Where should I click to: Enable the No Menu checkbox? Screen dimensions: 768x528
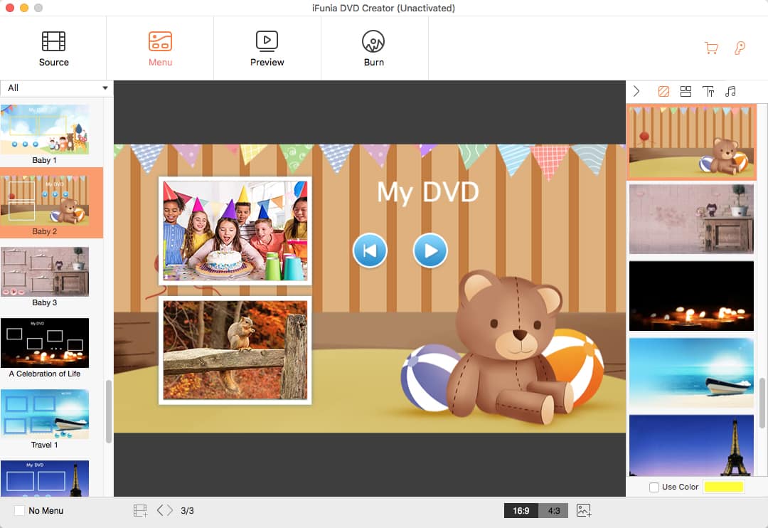(x=20, y=510)
